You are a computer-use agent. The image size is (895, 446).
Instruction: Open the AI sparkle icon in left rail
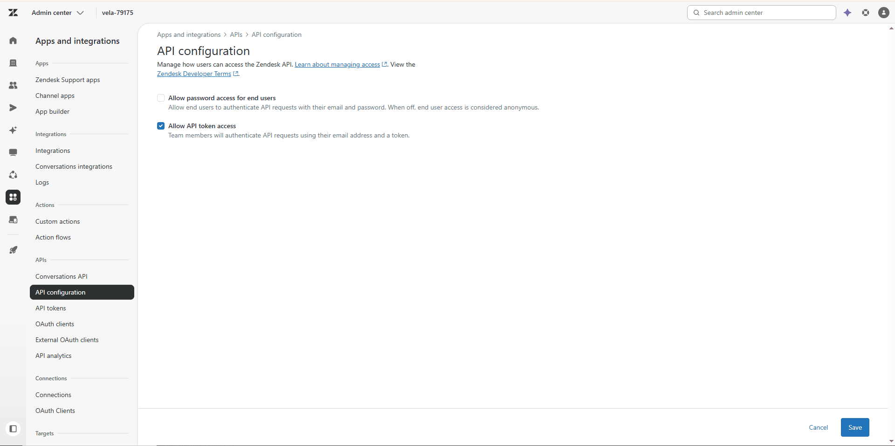13,130
